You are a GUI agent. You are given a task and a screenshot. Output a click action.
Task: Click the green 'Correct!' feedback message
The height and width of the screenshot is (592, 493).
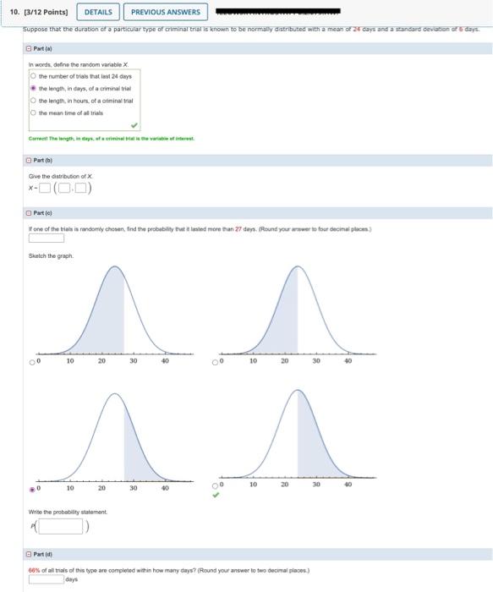pos(112,139)
